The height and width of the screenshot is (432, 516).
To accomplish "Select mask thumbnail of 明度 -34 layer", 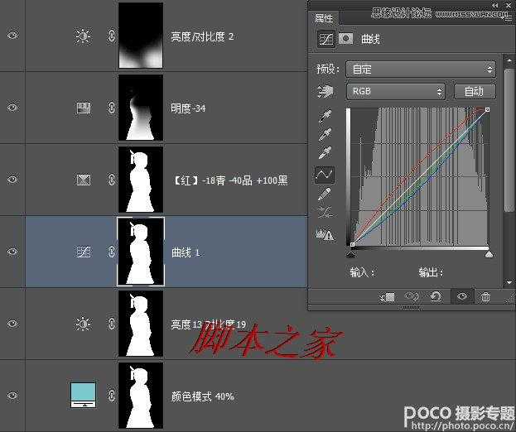I will point(141,108).
